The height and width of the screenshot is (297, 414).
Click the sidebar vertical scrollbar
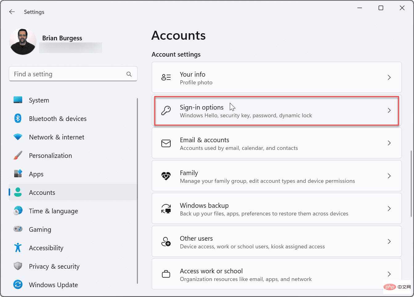[137, 191]
